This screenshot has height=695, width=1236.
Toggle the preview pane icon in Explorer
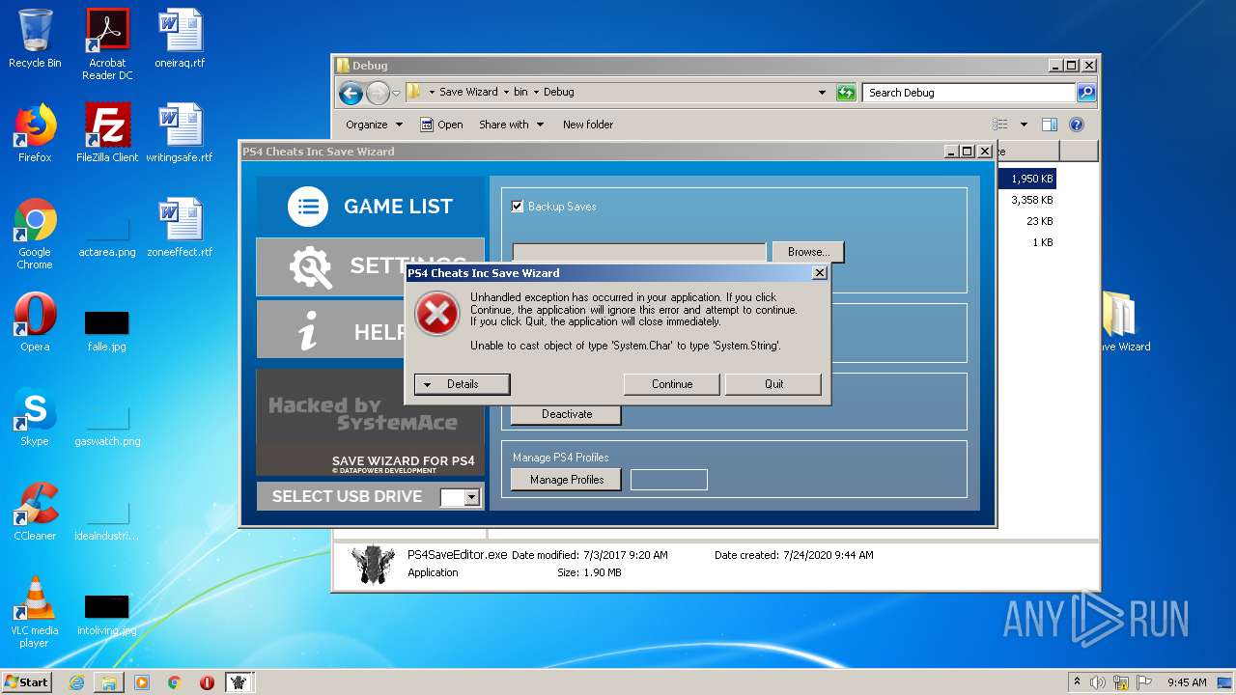(x=1050, y=125)
